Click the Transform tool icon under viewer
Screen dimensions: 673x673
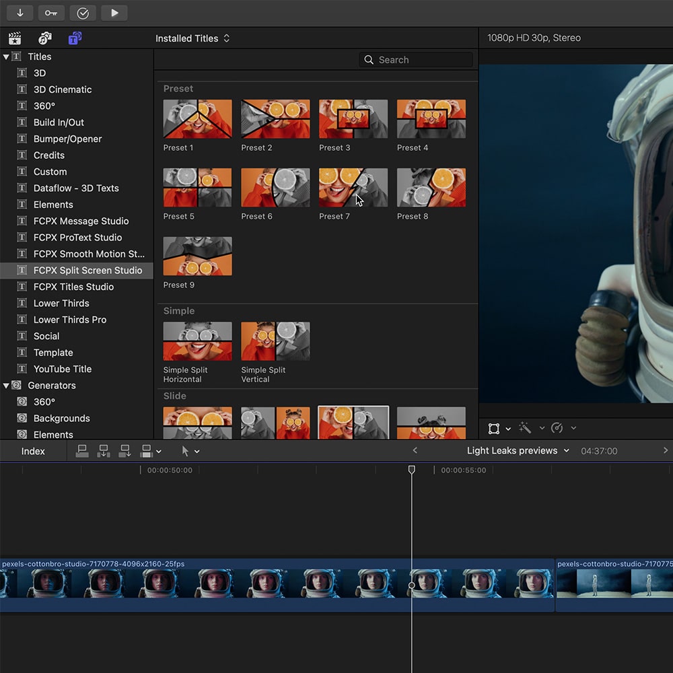coord(494,428)
